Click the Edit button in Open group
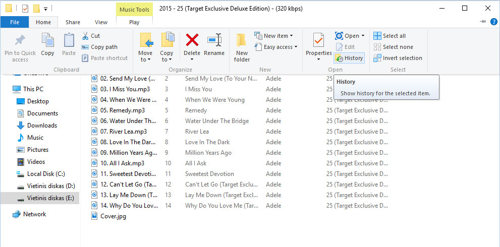Viewport: 500px width, 247px height. pos(345,47)
